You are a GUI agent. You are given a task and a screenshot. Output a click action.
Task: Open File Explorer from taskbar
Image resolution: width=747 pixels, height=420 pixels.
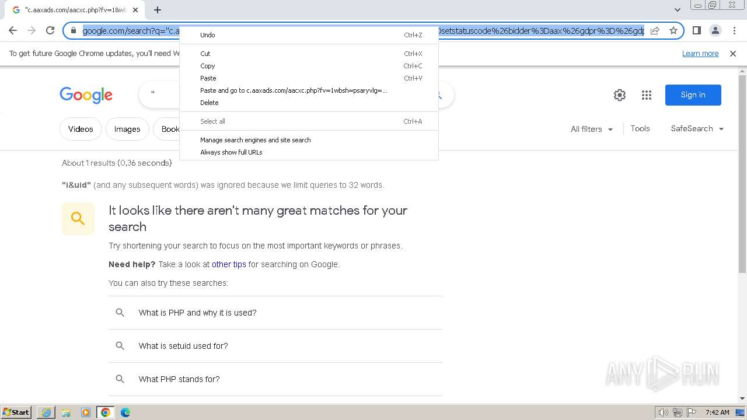coord(66,412)
